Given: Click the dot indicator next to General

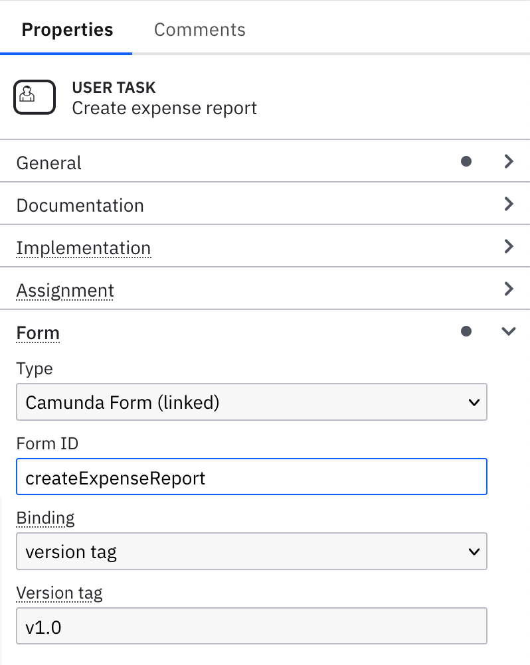Looking at the screenshot, I should point(467,161).
